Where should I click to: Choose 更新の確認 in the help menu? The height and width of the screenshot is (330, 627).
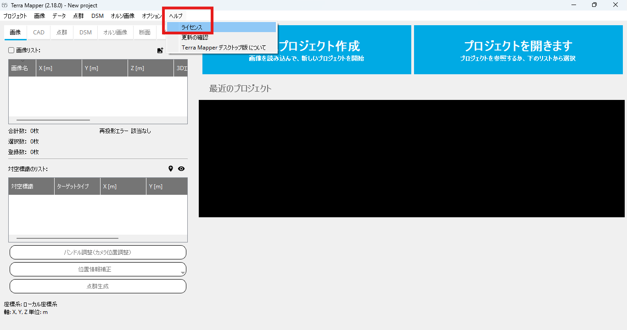tap(195, 38)
